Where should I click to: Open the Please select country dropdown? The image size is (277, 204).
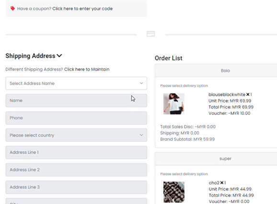(76, 135)
